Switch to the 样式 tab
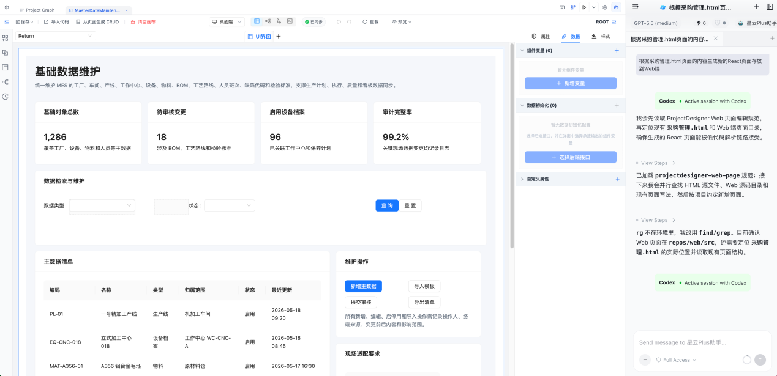Image resolution: width=777 pixels, height=376 pixels. click(x=601, y=37)
